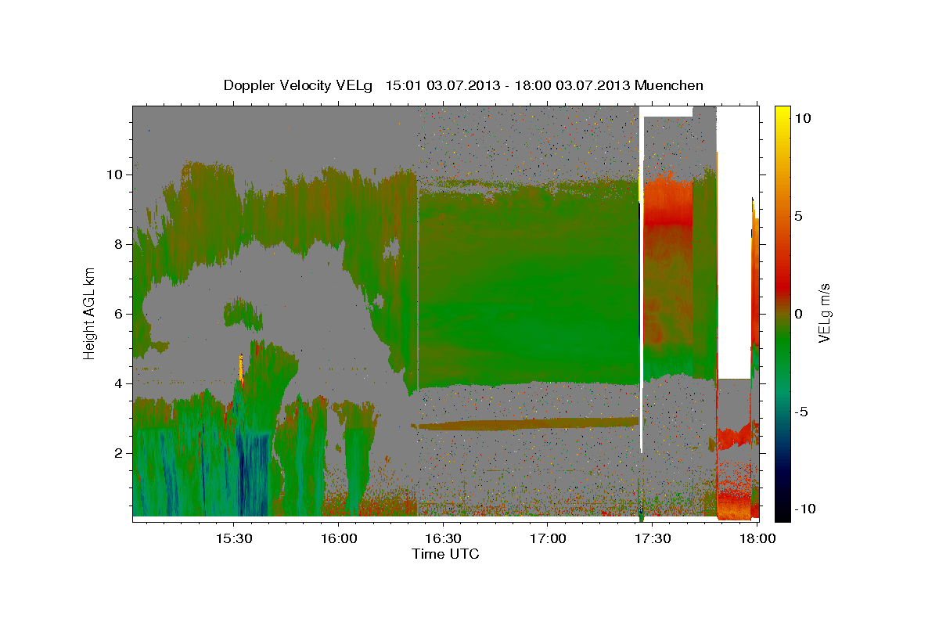Image resolution: width=939 pixels, height=626 pixels.
Task: Click the colorbar tick label 5
Action: tap(800, 216)
